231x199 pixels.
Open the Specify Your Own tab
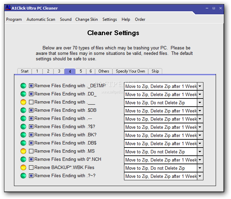pos(130,71)
